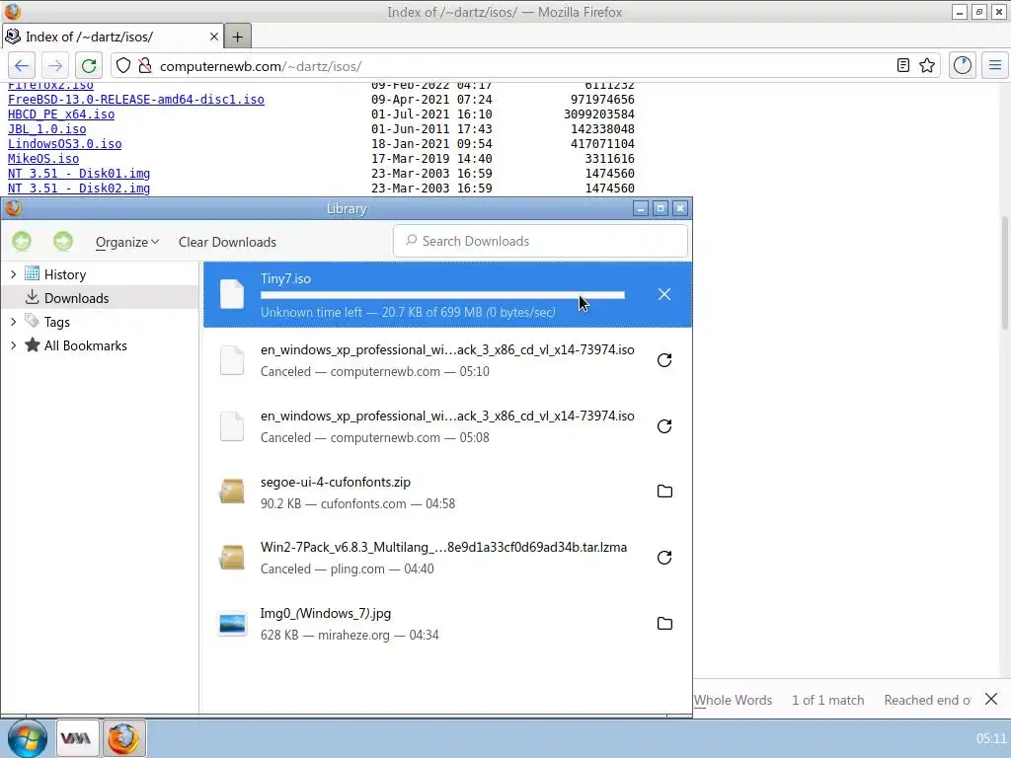Open the LindowsOS3.0.iso link
The image size is (1011, 758).
[x=64, y=144]
